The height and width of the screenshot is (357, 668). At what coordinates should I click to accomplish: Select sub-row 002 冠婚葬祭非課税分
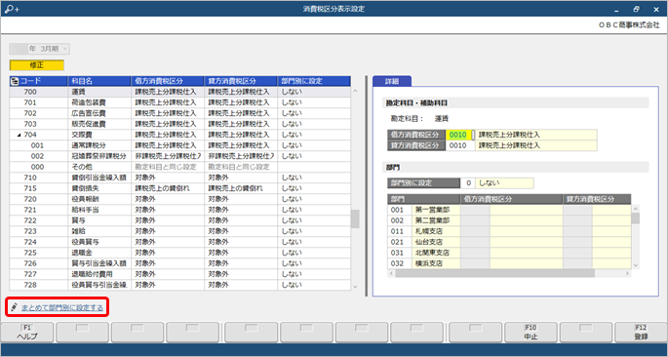point(179,156)
